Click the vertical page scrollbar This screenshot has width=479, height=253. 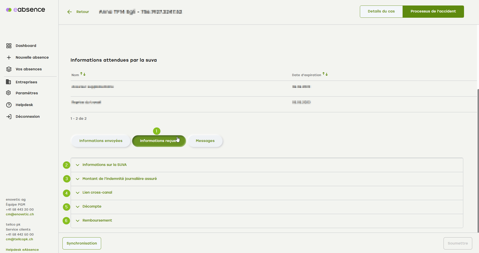478,160
